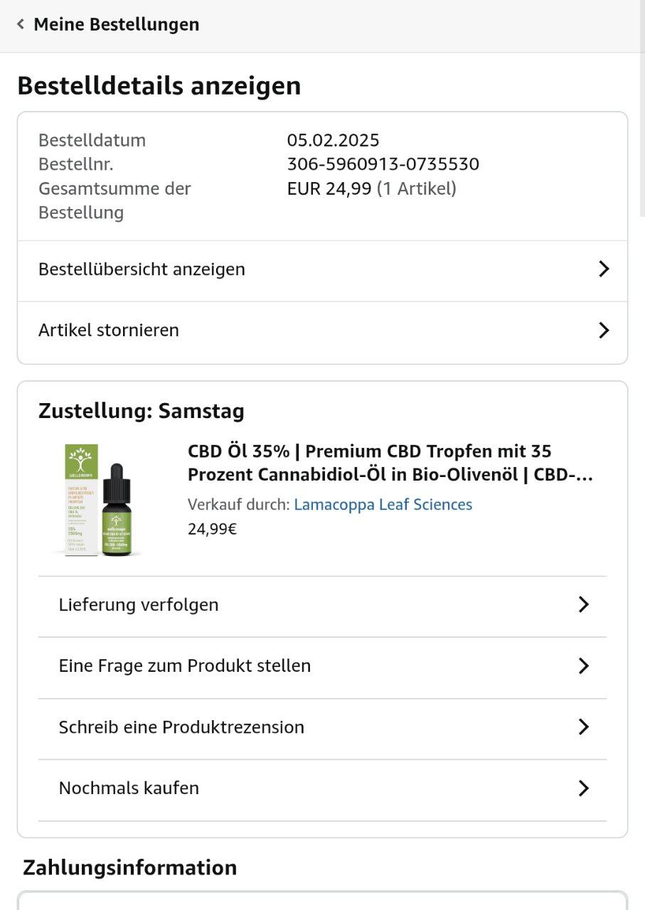
Task: Click the Zahlungsinformation heading
Action: (129, 867)
